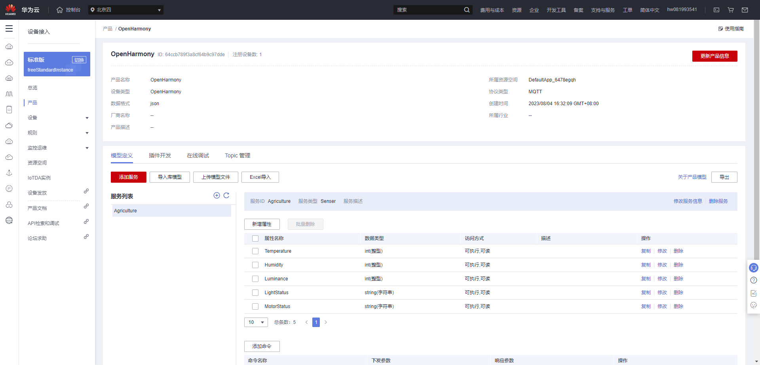Viewport: 760px width, 365px height.
Task: Click the pyramid-shaped icon in left strip
Action: pyautogui.click(x=9, y=173)
